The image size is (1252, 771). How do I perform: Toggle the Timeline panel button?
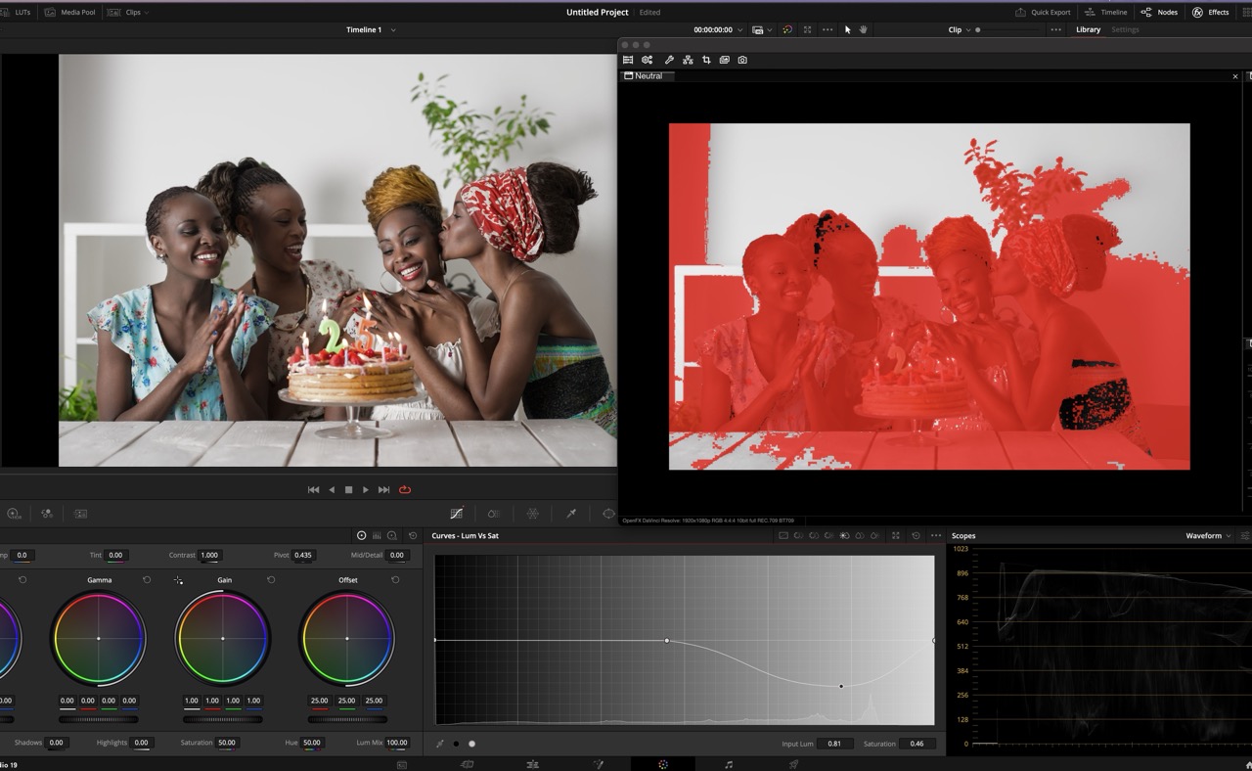(x=1106, y=12)
